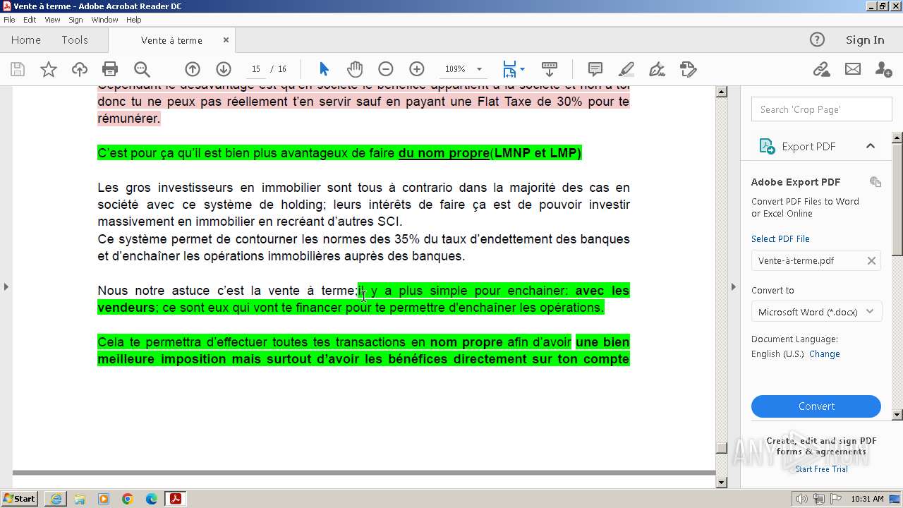Click the system tray volume icon
Image resolution: width=903 pixels, height=508 pixels.
[802, 499]
